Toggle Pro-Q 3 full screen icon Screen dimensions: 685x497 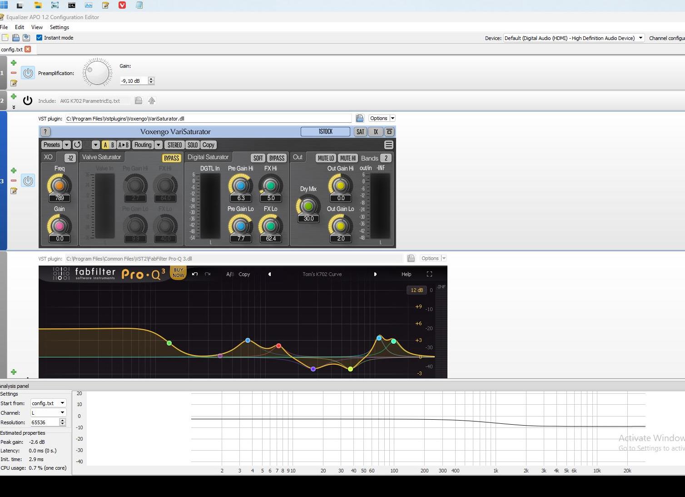coord(429,274)
